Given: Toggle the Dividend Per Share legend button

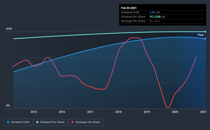Looking at the screenshot, I should [50, 122].
